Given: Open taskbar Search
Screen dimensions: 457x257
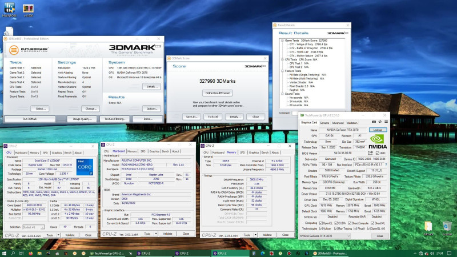Looking at the screenshot, I should pos(13,254).
